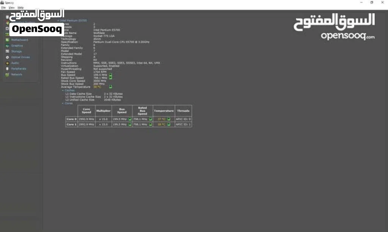Click the 'Multiplier' column header
This screenshot has height=232, width=388.
click(103, 111)
